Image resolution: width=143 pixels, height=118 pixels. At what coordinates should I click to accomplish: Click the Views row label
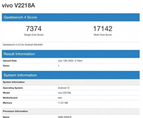[x=6, y=66]
